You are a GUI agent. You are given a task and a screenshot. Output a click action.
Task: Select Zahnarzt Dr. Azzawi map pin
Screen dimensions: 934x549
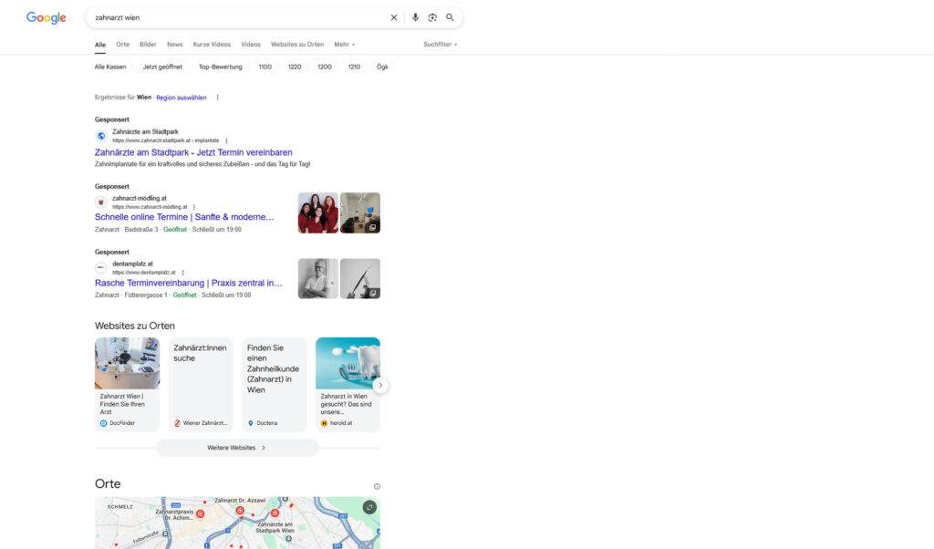(240, 511)
